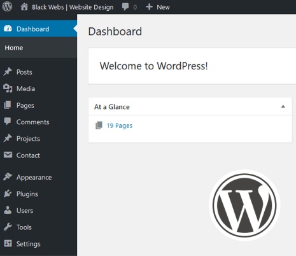The width and height of the screenshot is (296, 256).
Task: Collapse the At a Glance panel
Action: (283, 106)
